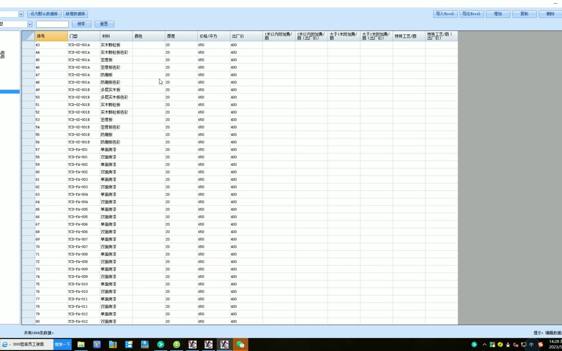
Task: Click the 增加 button
Action: click(498, 14)
